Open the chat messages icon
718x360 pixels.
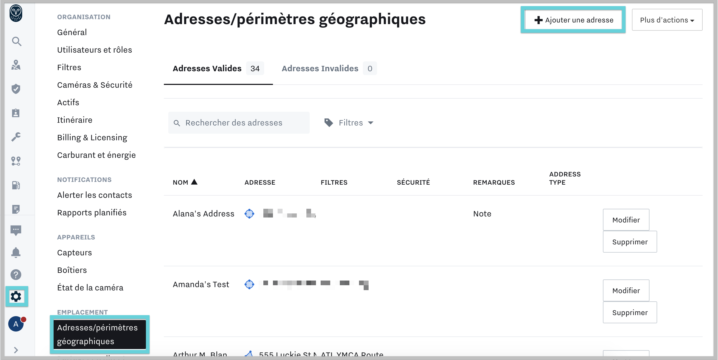click(x=16, y=230)
